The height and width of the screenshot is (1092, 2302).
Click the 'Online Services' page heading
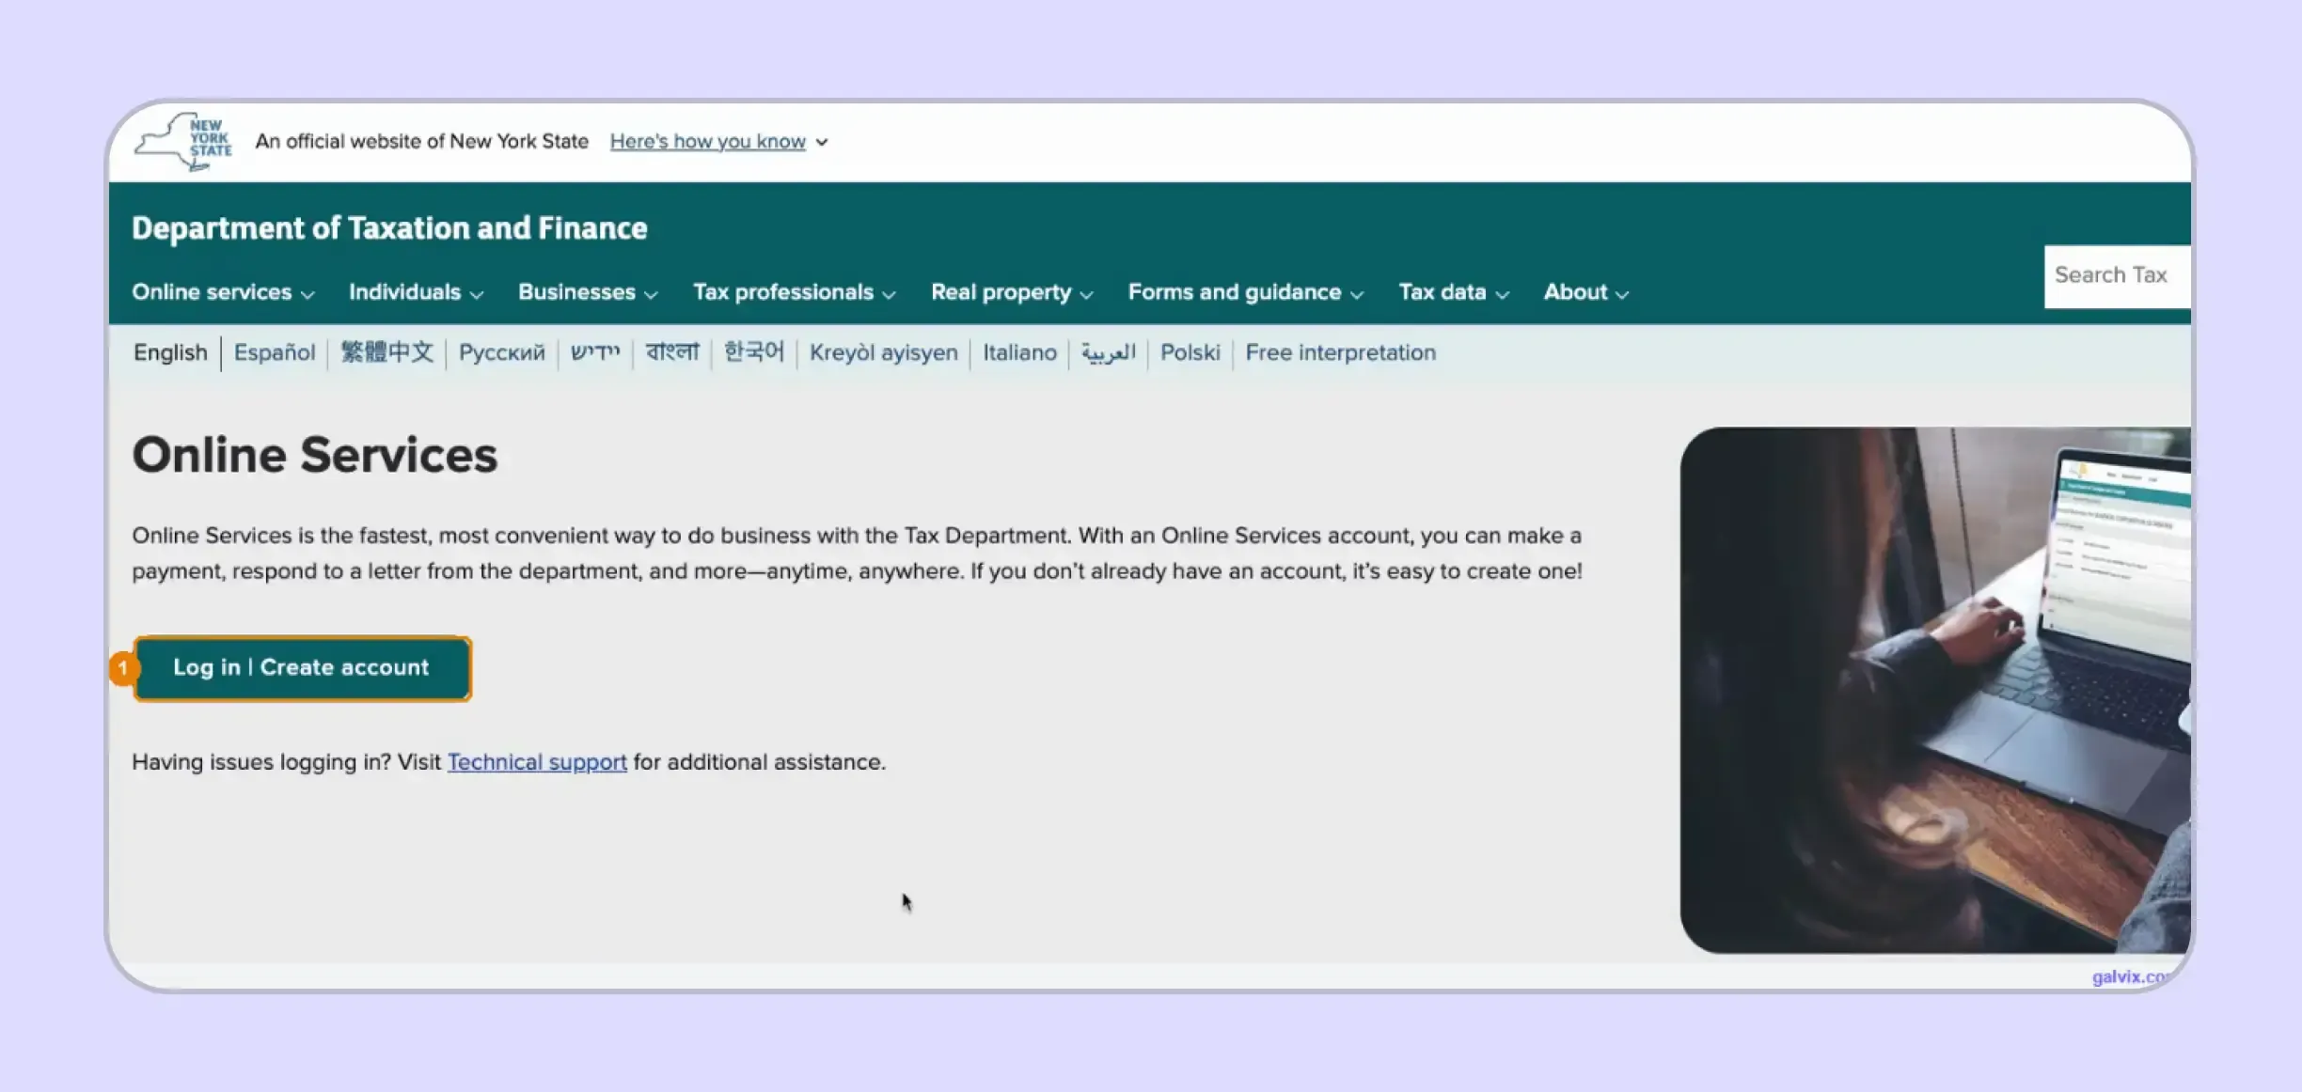(x=314, y=455)
